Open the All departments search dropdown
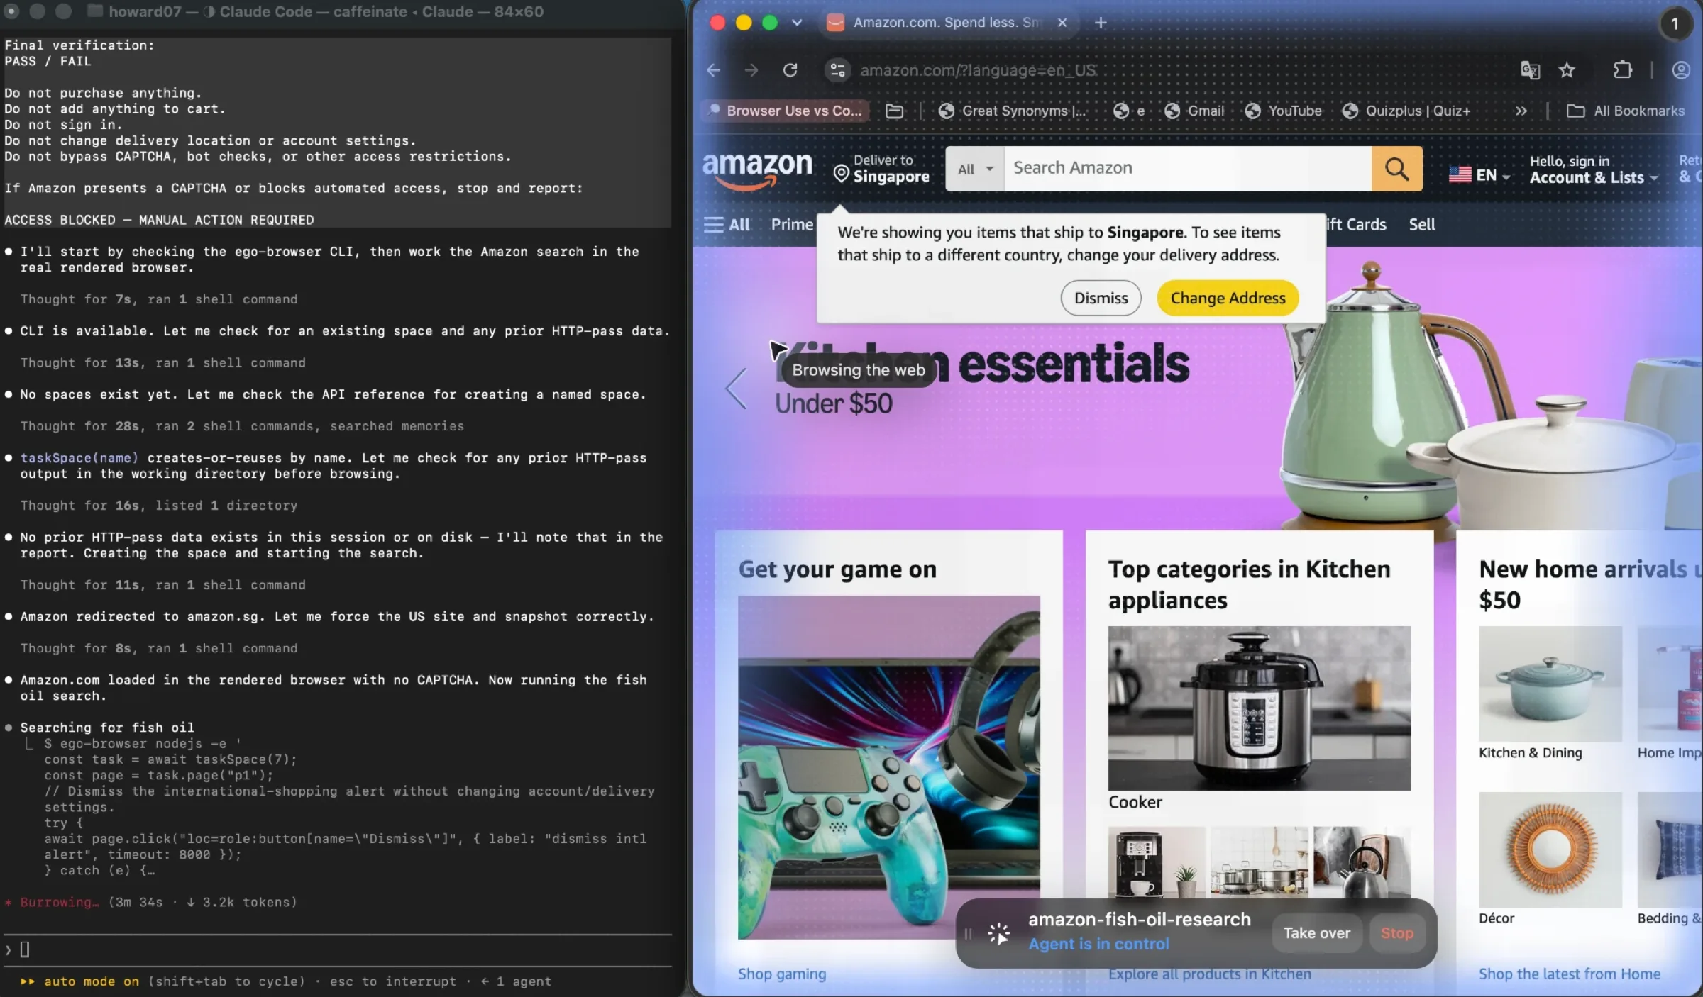This screenshot has width=1703, height=997. [975, 169]
